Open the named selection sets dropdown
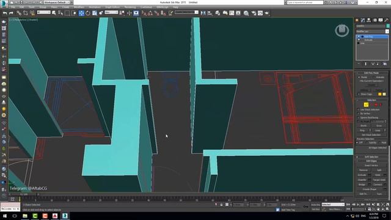 186,12
